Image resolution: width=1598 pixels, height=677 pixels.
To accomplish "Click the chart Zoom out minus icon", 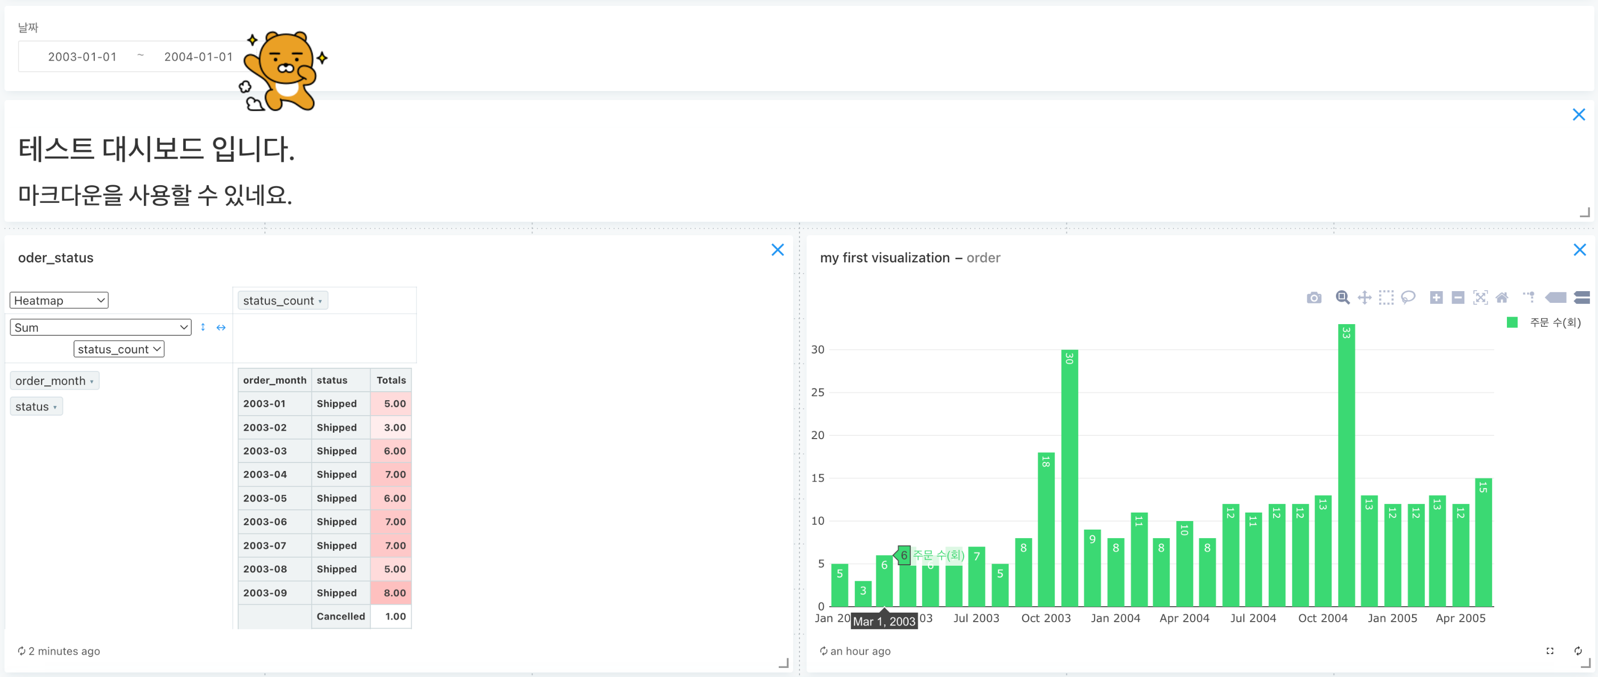I will pos(1458,298).
